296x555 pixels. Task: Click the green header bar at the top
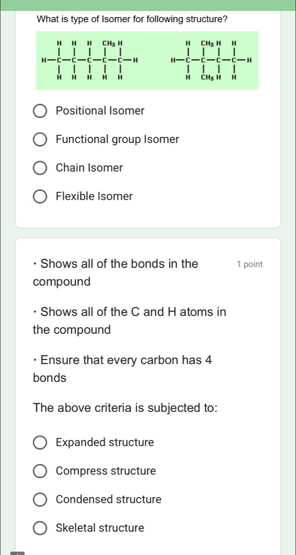[148, 3]
